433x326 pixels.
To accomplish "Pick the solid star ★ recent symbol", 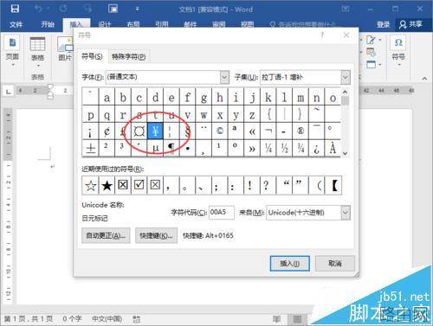I will click(x=107, y=185).
